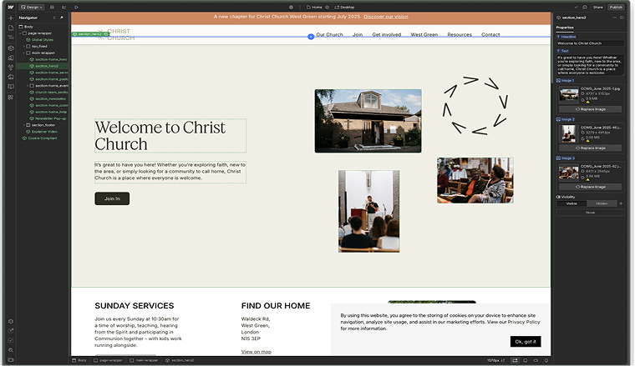Open the Add elements panel

tap(11, 18)
